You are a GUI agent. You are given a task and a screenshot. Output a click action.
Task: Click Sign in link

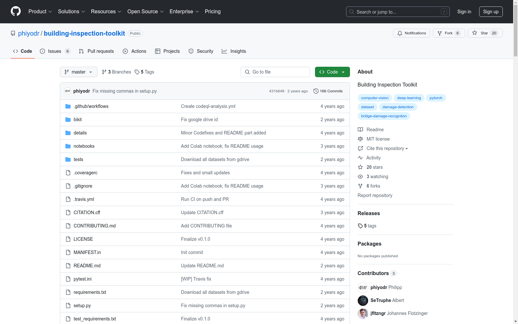coord(464,12)
